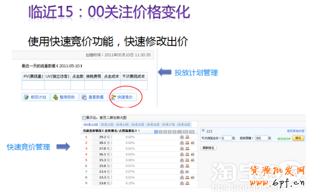Click the red-green 暂停投放 icon
310x194 pixels.
coord(55,97)
